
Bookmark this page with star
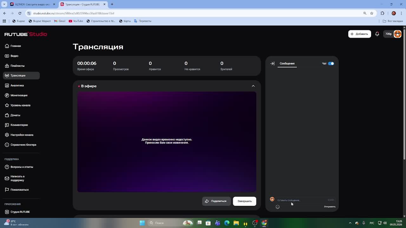click(372, 13)
